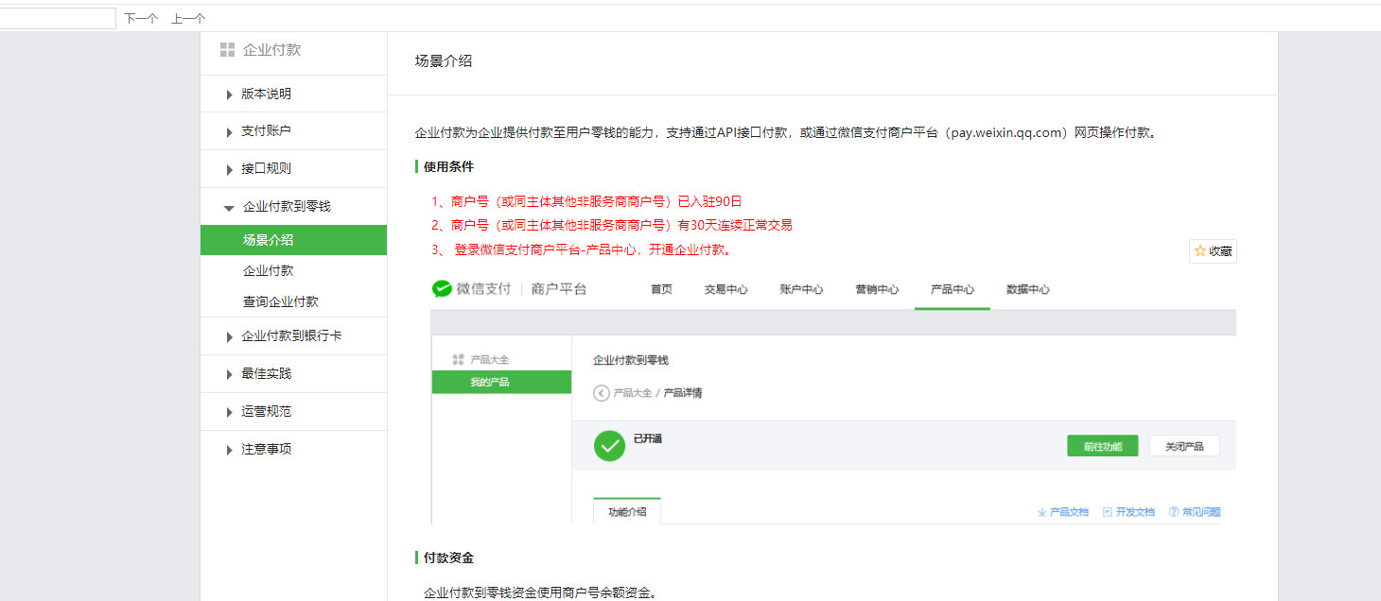Expand the 接口规则 section
Viewport: 1381px width, 601px height.
click(293, 168)
